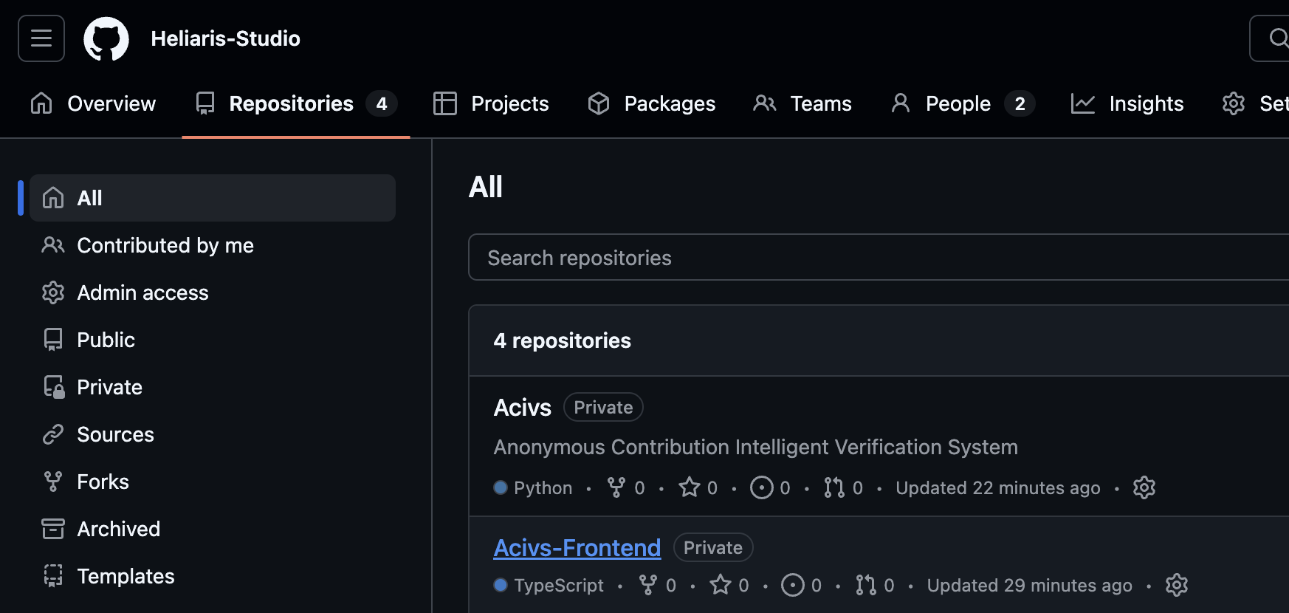The height and width of the screenshot is (613, 1289).
Task: Open the Acivs-Frontend repository
Action: [x=577, y=548]
